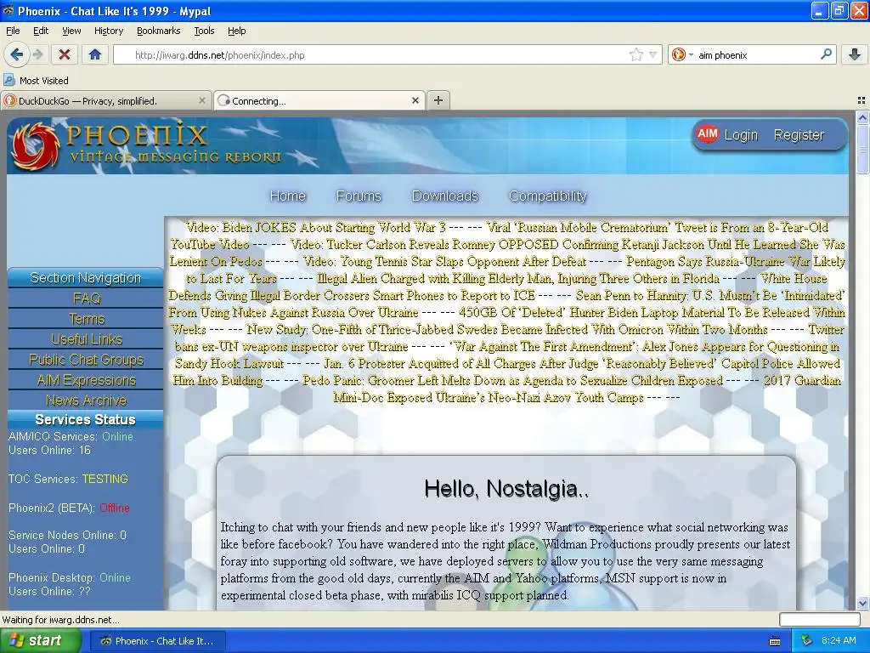The width and height of the screenshot is (870, 653).
Task: Open FAQ in section navigation
Action: (86, 298)
